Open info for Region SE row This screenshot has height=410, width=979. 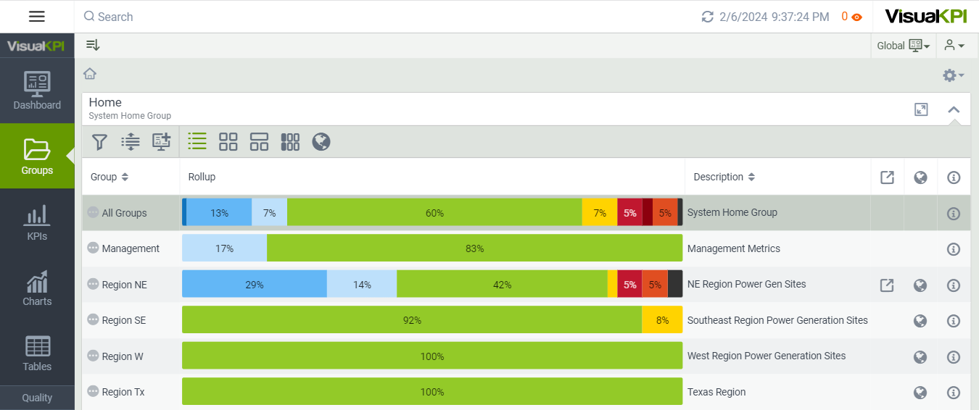point(954,321)
